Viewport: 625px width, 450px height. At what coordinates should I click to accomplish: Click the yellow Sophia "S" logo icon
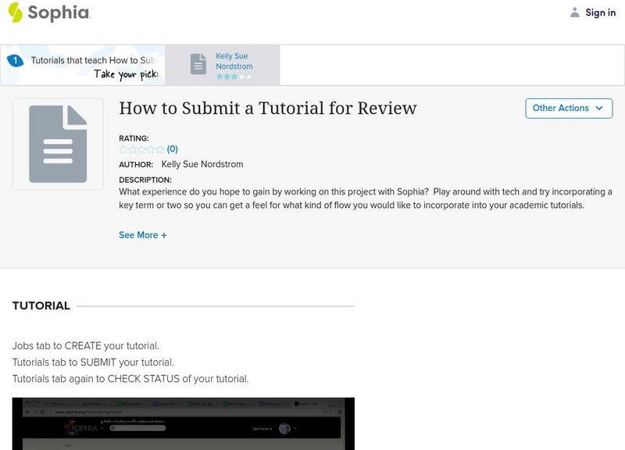[x=15, y=12]
